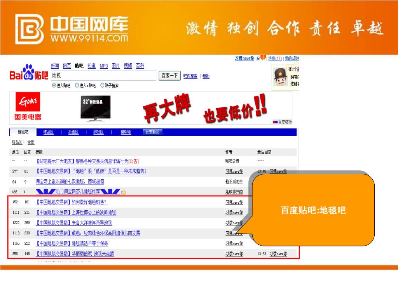Screen dimensions: 398x298
Task: Click the notification icon next to 习惯have你
Action: [261, 58]
